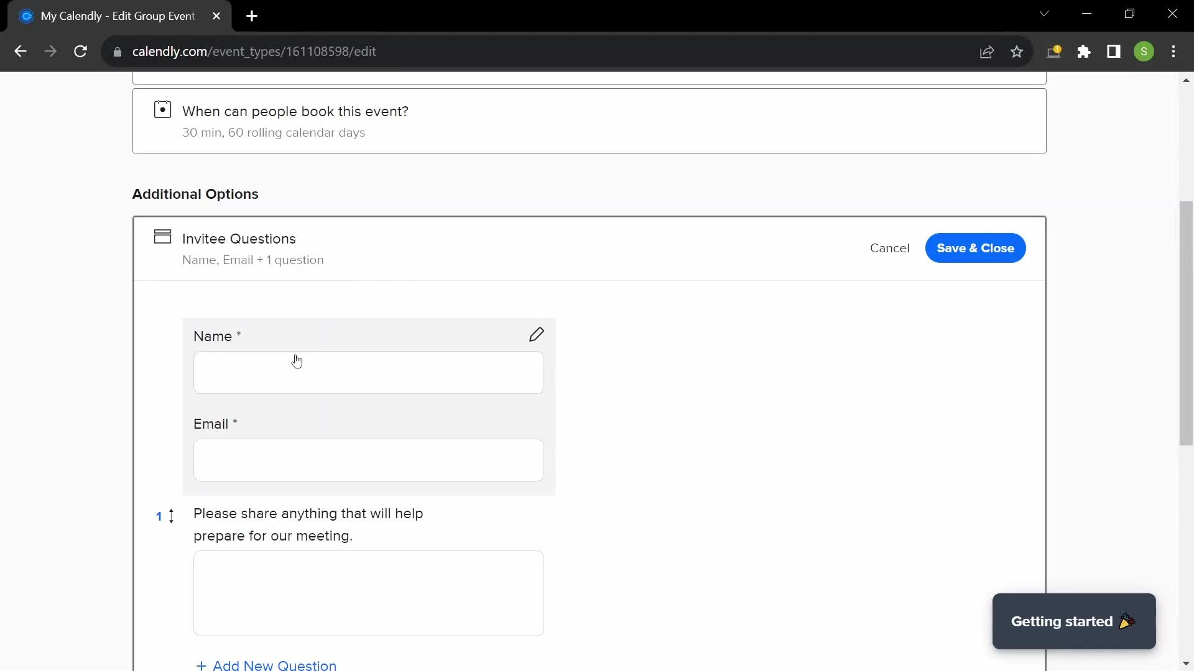Select the event type URL in address bar
1194x671 pixels.
(254, 52)
